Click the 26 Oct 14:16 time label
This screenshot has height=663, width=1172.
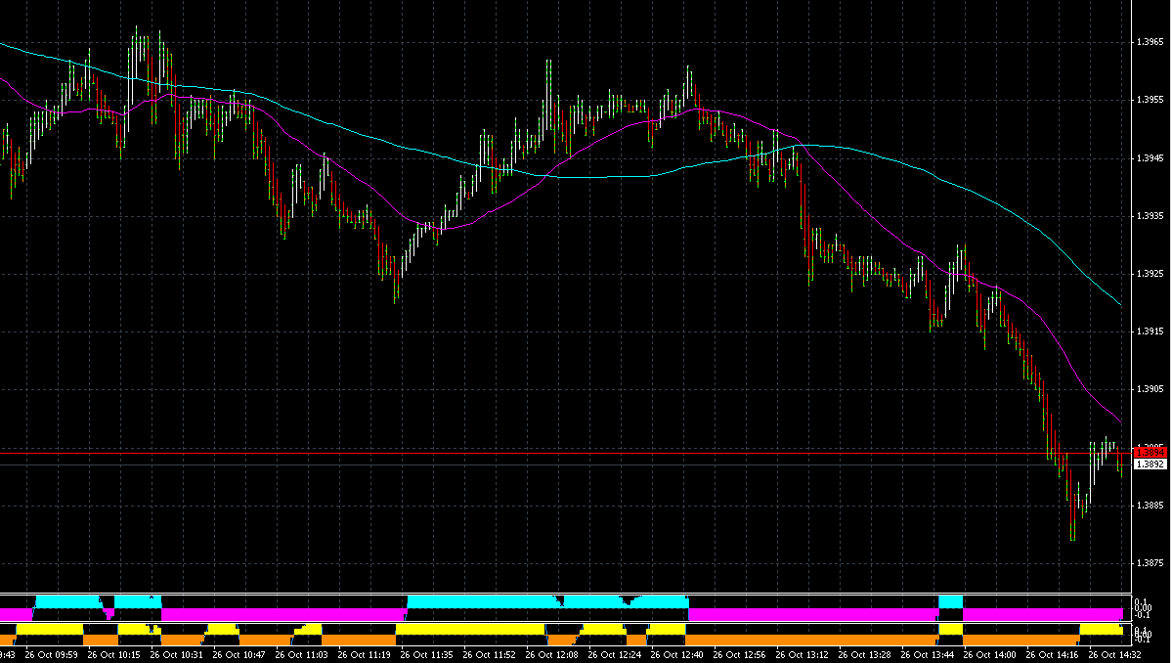click(1053, 655)
